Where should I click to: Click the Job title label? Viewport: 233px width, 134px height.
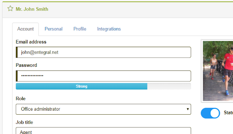pos(24,122)
